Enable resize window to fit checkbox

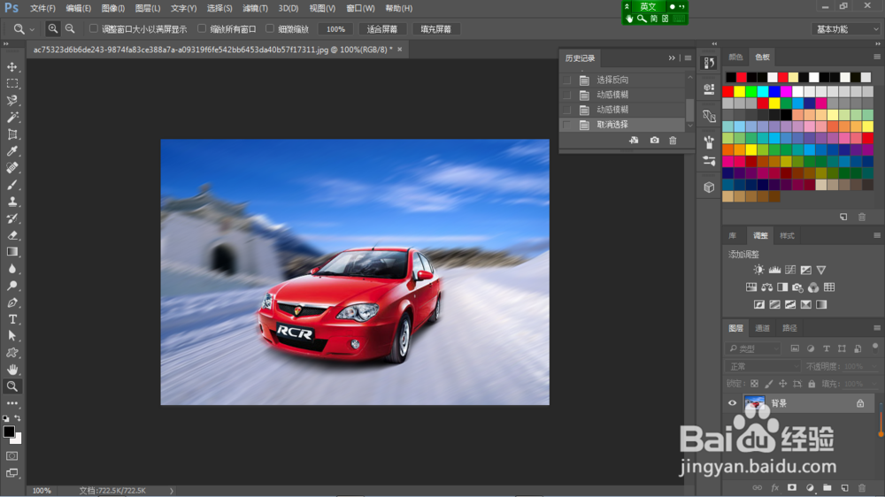94,28
